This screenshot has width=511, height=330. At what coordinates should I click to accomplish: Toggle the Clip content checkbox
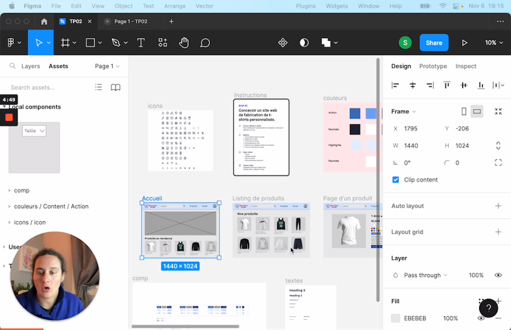tap(395, 180)
